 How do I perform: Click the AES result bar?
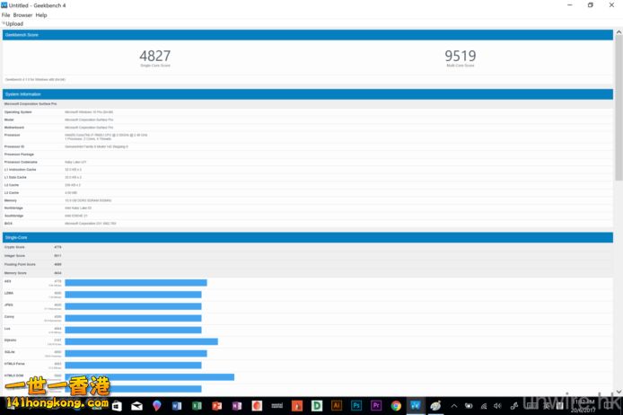[x=136, y=283]
